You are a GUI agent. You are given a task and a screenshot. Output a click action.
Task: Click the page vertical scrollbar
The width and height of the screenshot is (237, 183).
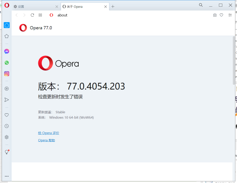[x=234, y=60]
